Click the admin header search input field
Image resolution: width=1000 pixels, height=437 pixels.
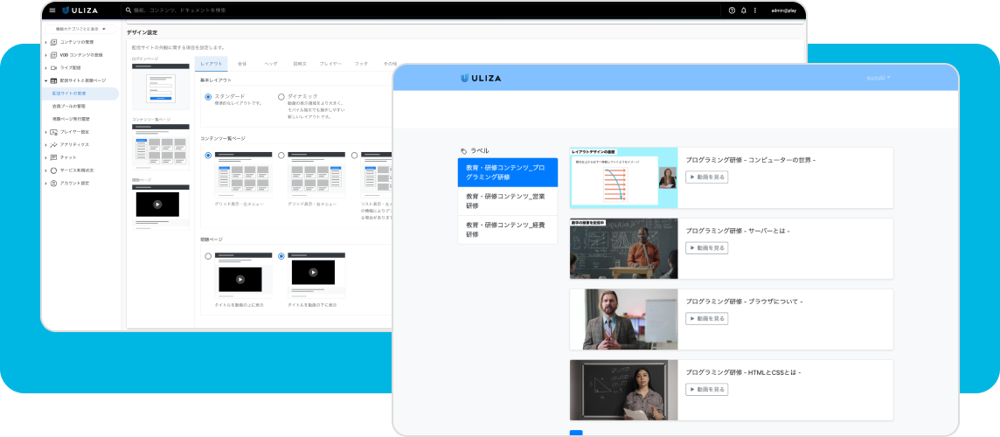[421, 10]
